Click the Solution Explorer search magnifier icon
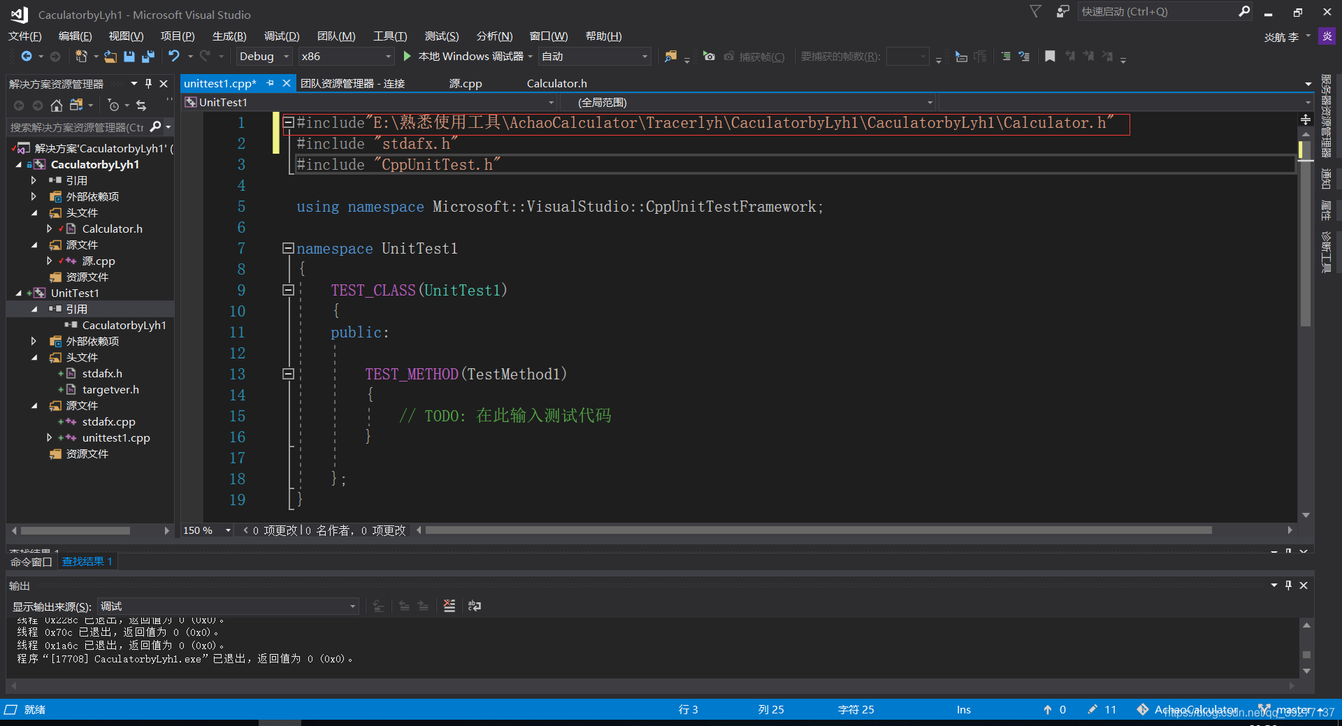This screenshot has width=1342, height=726. 156,126
